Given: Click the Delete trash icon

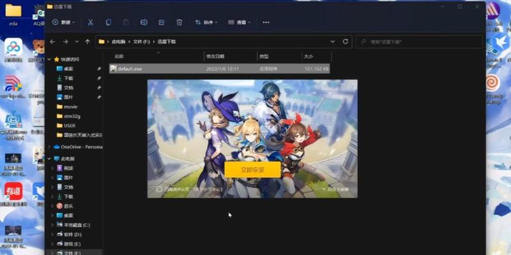Looking at the screenshot, I should click(179, 22).
